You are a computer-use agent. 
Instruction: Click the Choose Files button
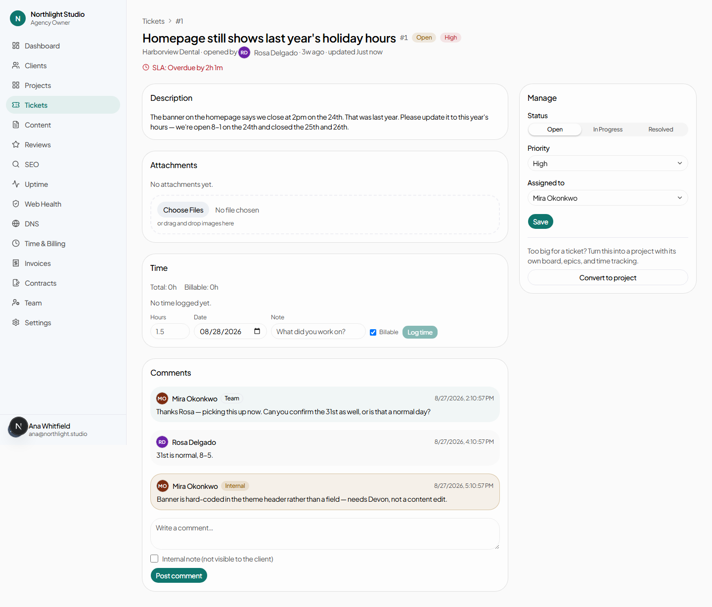pyautogui.click(x=183, y=210)
